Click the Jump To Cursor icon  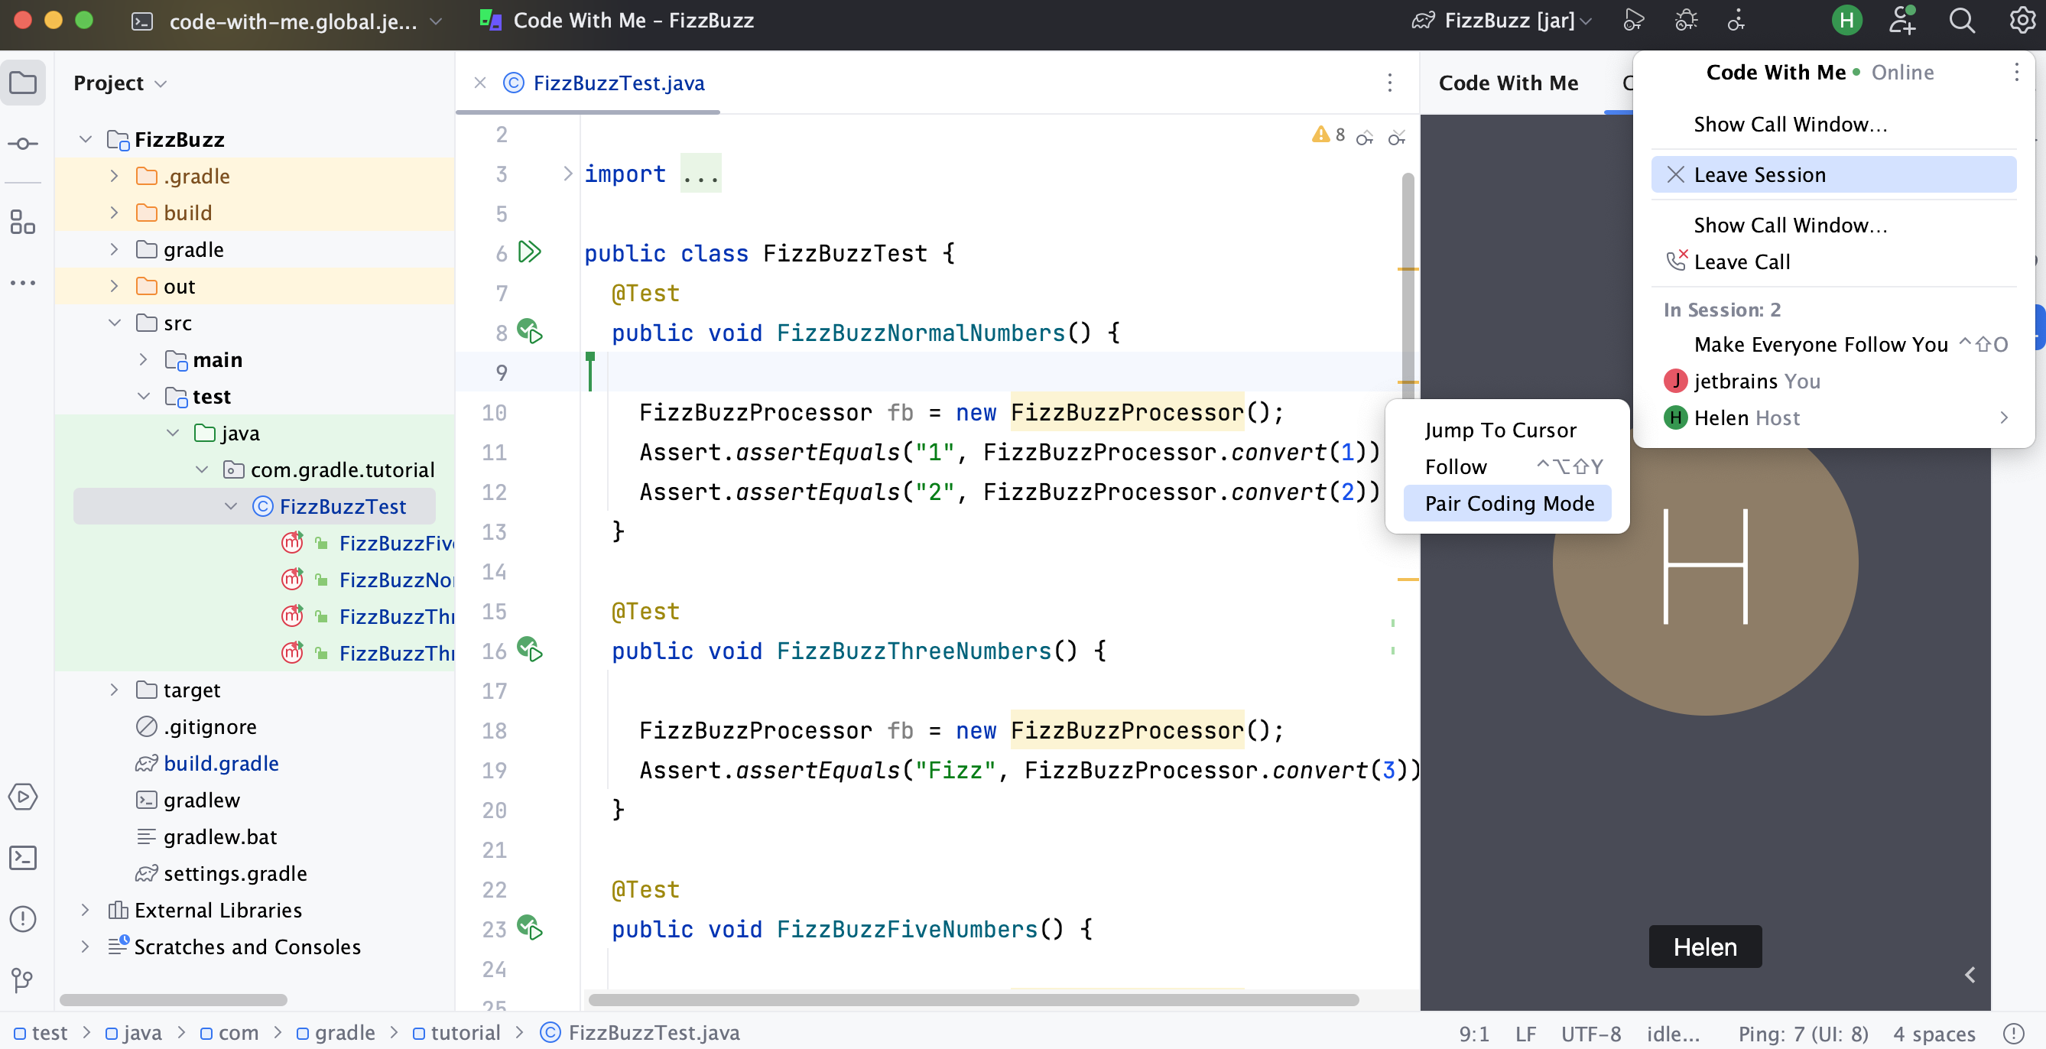pos(1500,428)
